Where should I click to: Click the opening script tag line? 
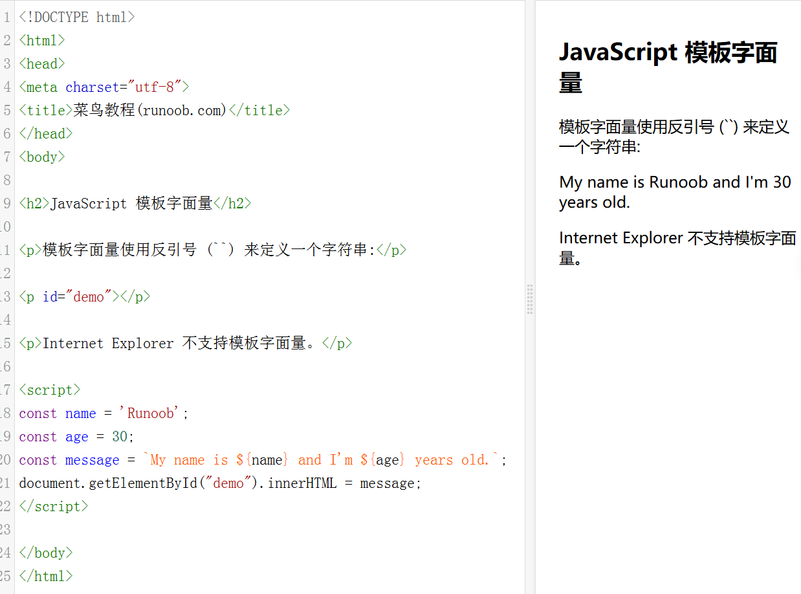[x=50, y=390]
